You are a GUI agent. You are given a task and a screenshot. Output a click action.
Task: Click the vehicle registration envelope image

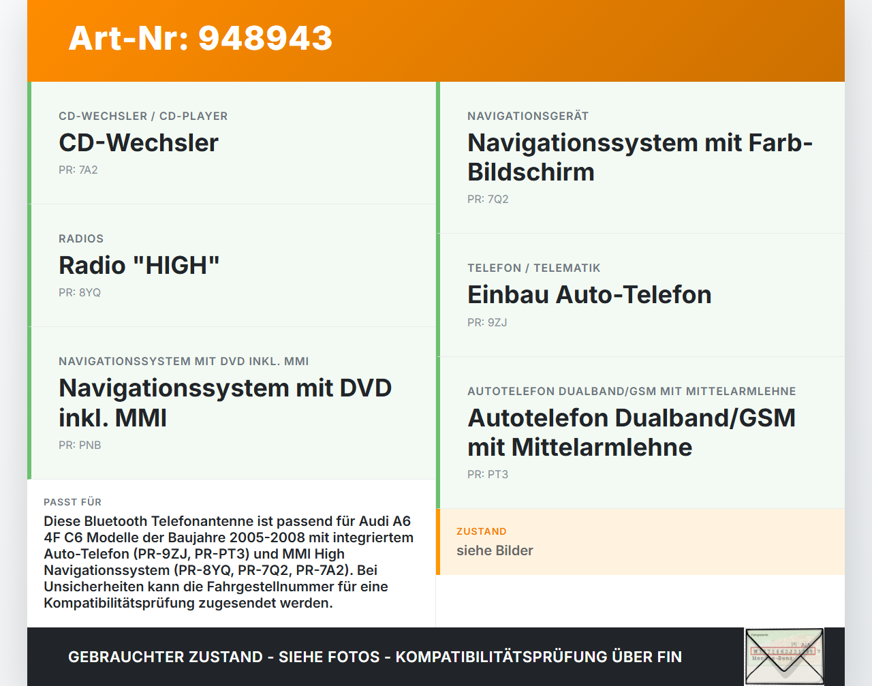pyautogui.click(x=784, y=655)
